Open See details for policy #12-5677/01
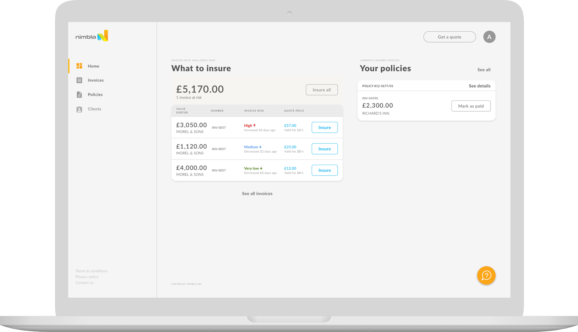 (x=479, y=86)
